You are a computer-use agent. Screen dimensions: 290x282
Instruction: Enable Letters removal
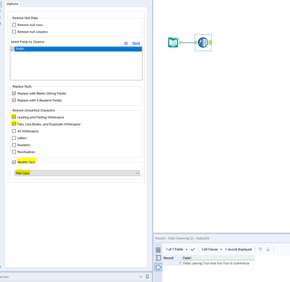coord(14,138)
